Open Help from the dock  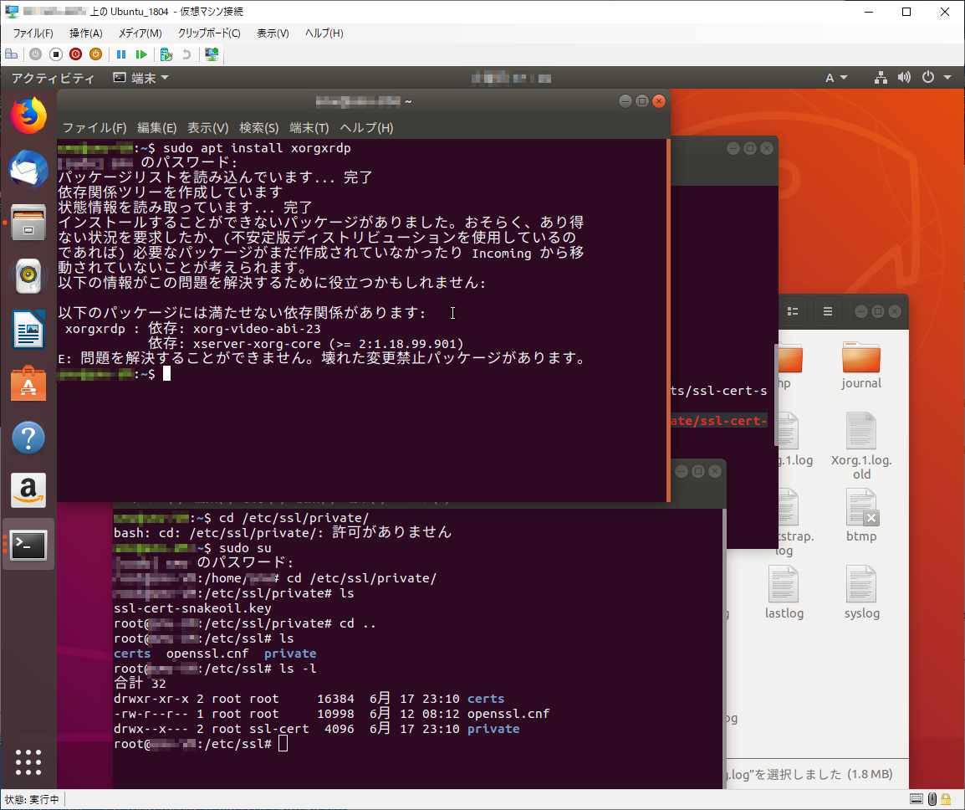click(28, 438)
